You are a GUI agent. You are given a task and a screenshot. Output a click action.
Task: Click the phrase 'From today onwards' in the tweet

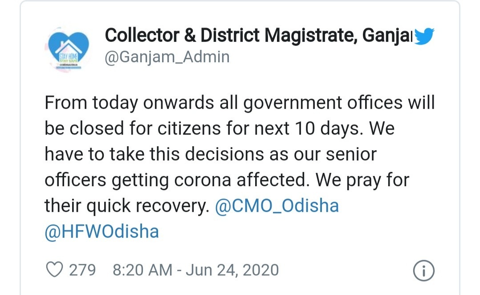[129, 103]
